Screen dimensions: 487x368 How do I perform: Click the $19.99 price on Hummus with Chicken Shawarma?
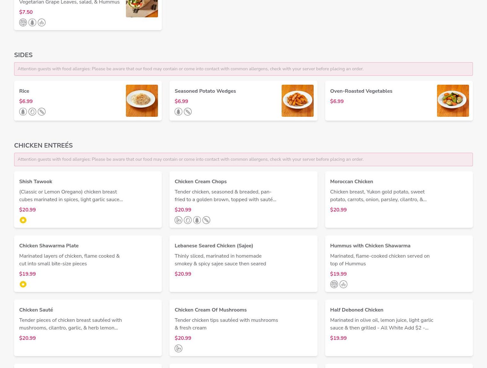click(x=338, y=274)
